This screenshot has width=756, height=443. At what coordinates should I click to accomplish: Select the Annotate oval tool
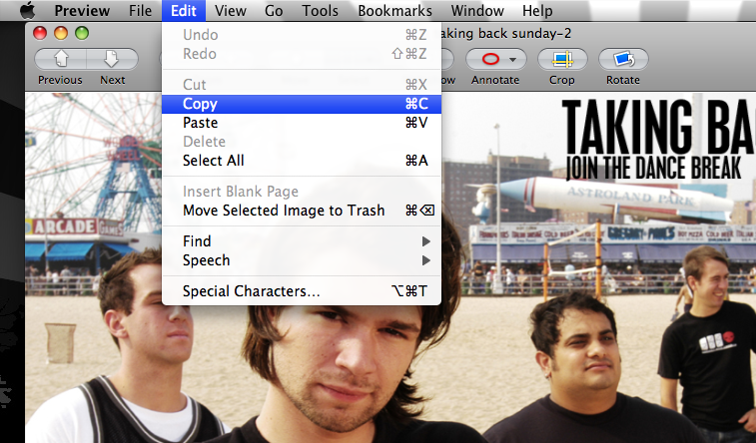[x=490, y=59]
